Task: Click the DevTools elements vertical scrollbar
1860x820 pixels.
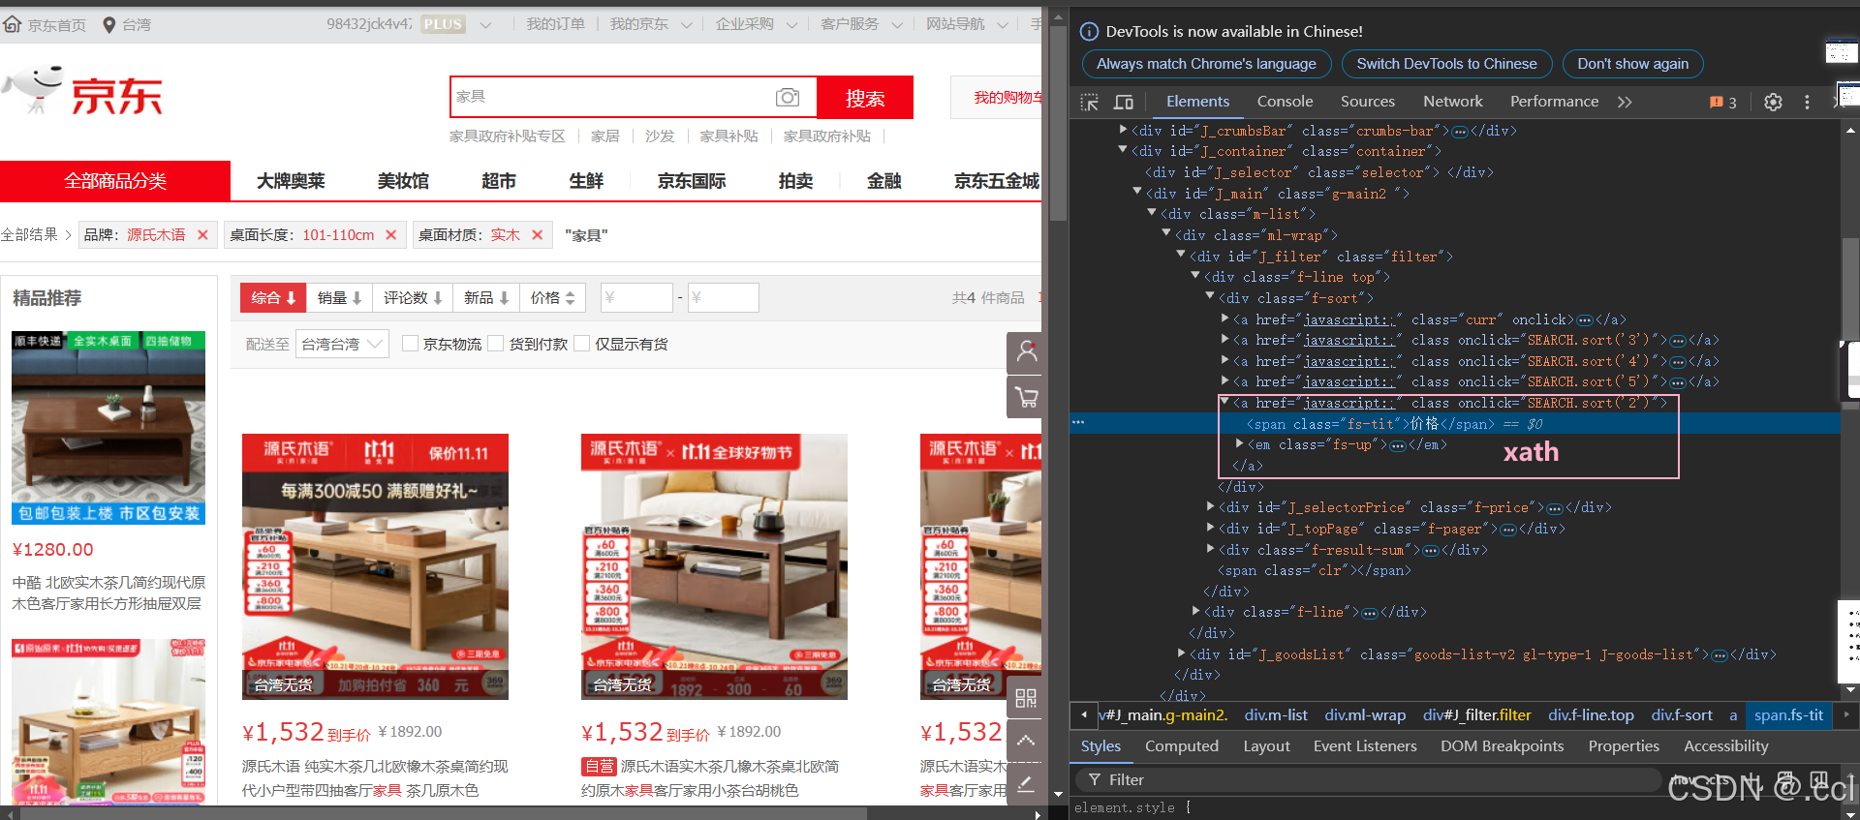Action: pyautogui.click(x=1850, y=290)
